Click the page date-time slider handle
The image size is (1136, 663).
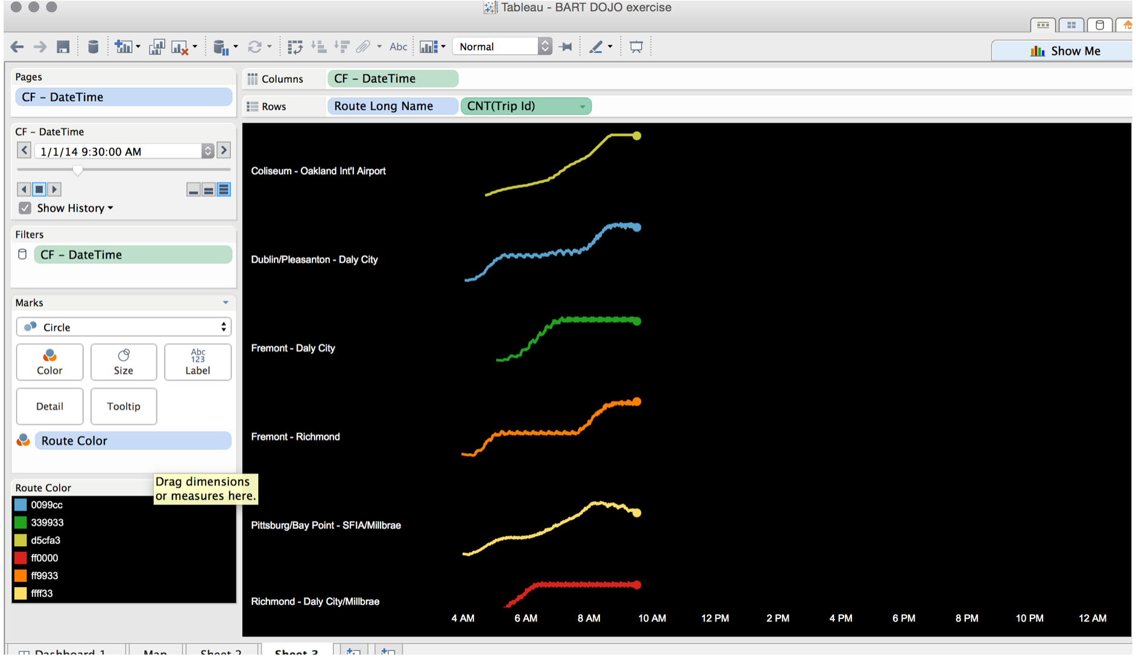point(78,170)
